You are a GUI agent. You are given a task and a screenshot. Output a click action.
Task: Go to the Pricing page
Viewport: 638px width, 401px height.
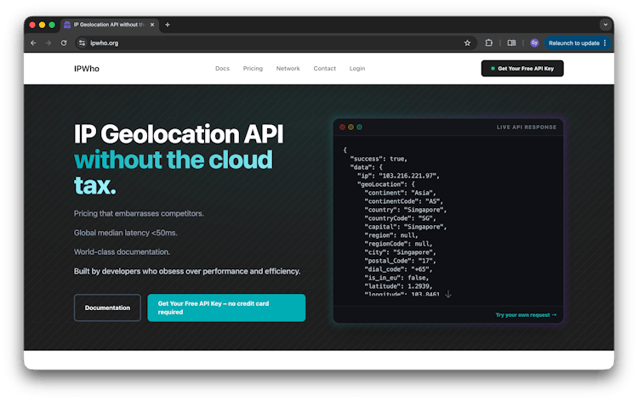(253, 69)
